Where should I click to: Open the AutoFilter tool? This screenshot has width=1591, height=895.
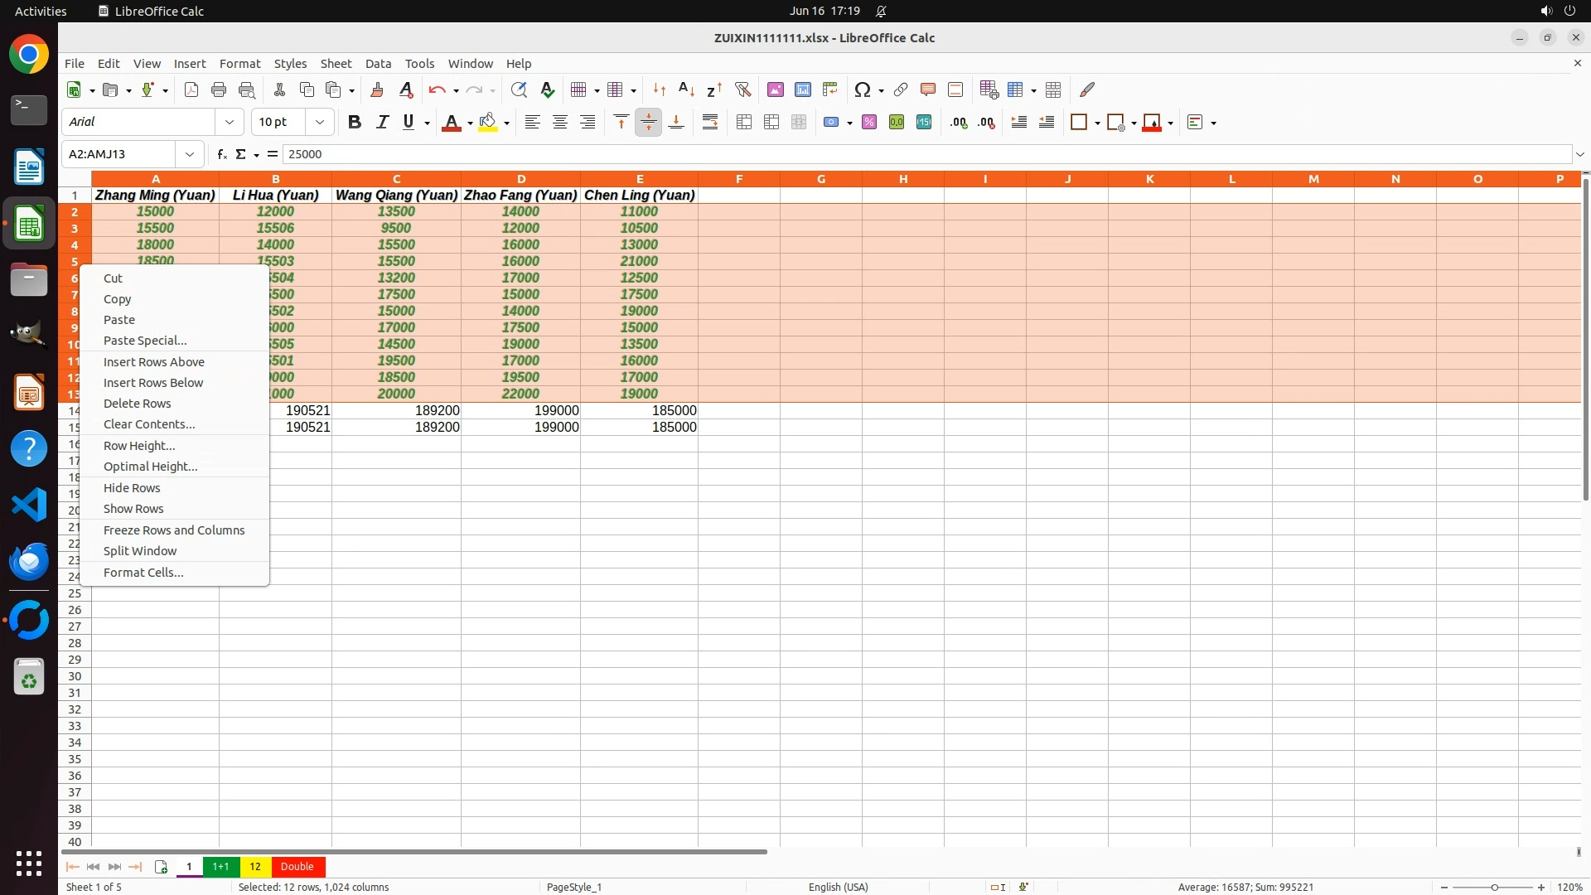click(742, 90)
